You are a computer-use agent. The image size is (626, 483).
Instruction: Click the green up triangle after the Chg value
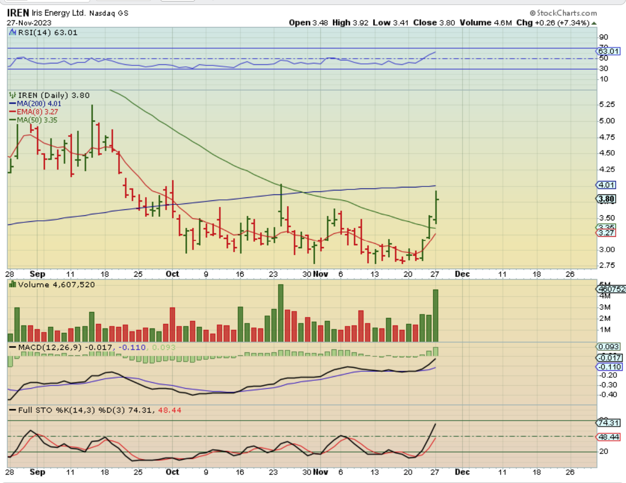594,23
